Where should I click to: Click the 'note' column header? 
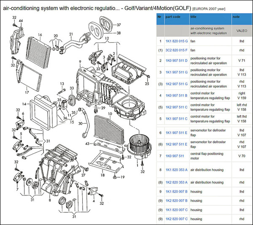pos(236,17)
